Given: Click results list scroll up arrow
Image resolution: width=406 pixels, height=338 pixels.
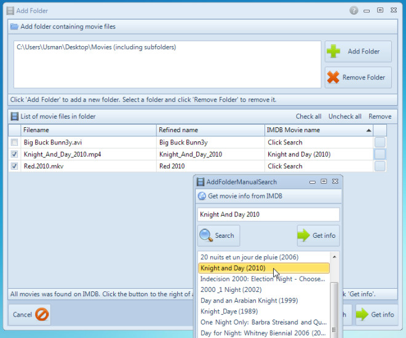Looking at the screenshot, I should coord(334,257).
